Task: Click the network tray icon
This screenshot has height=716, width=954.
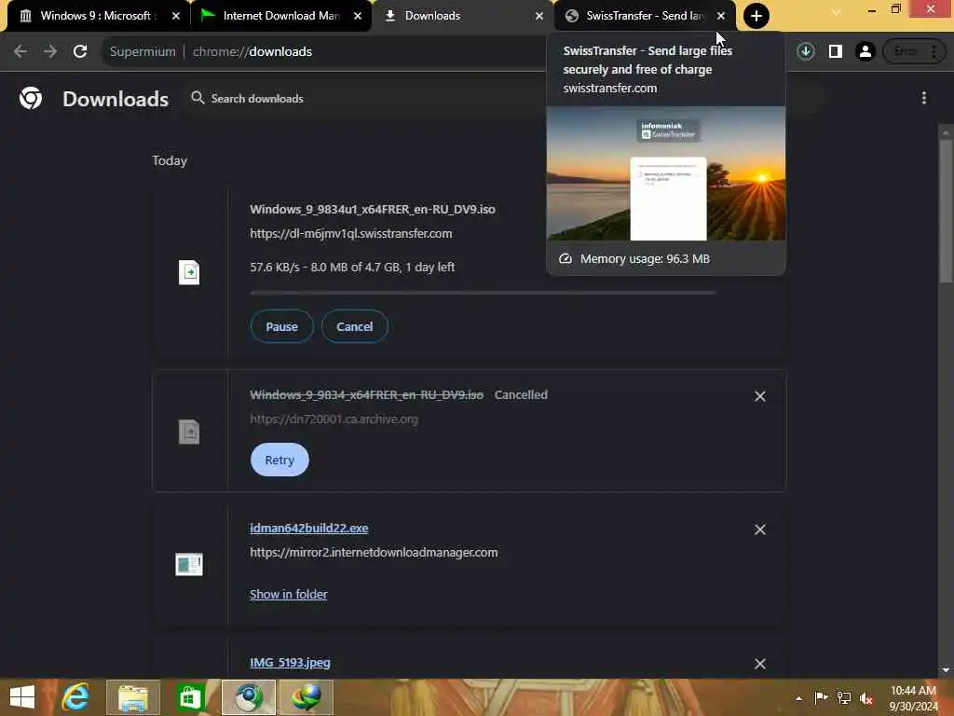Action: 843,698
